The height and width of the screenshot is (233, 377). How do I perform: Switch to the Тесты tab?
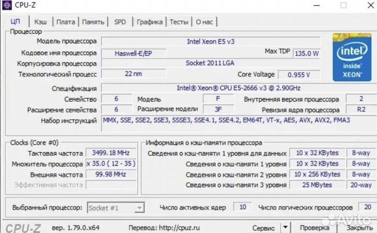[x=179, y=22]
